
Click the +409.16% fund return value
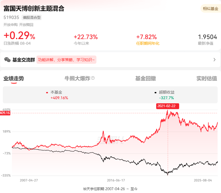tap(59, 98)
